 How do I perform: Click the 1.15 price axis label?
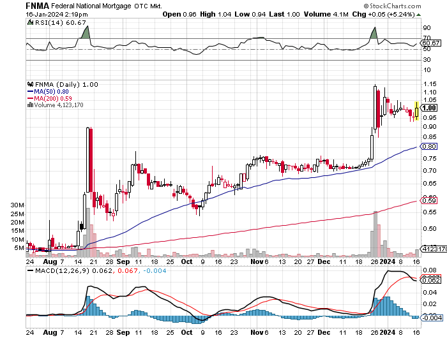430,84
